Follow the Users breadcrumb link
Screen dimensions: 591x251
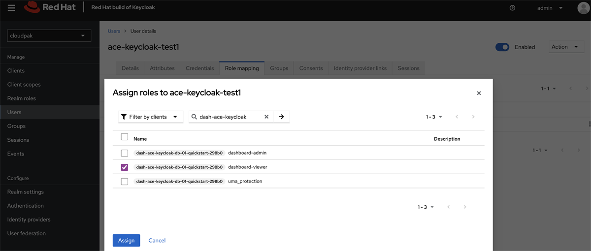pos(114,31)
